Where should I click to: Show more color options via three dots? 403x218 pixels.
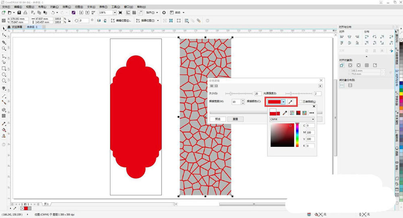pos(312,113)
